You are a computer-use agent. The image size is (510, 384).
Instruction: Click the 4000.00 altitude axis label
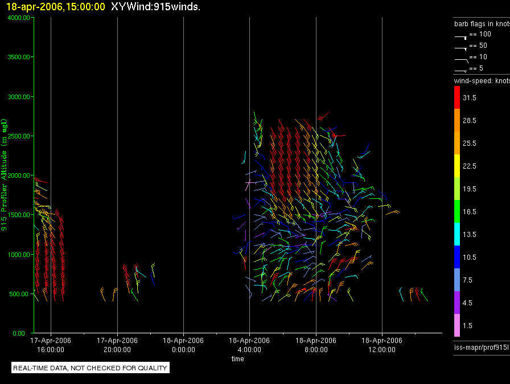click(19, 18)
